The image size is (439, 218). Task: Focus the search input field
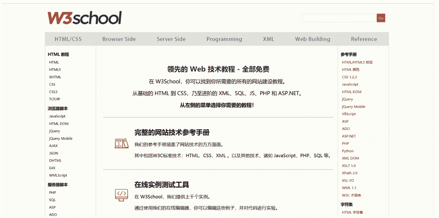[x=339, y=18]
